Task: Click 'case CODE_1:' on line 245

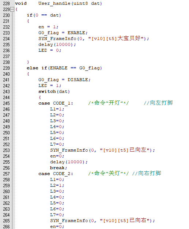Action: (56, 103)
